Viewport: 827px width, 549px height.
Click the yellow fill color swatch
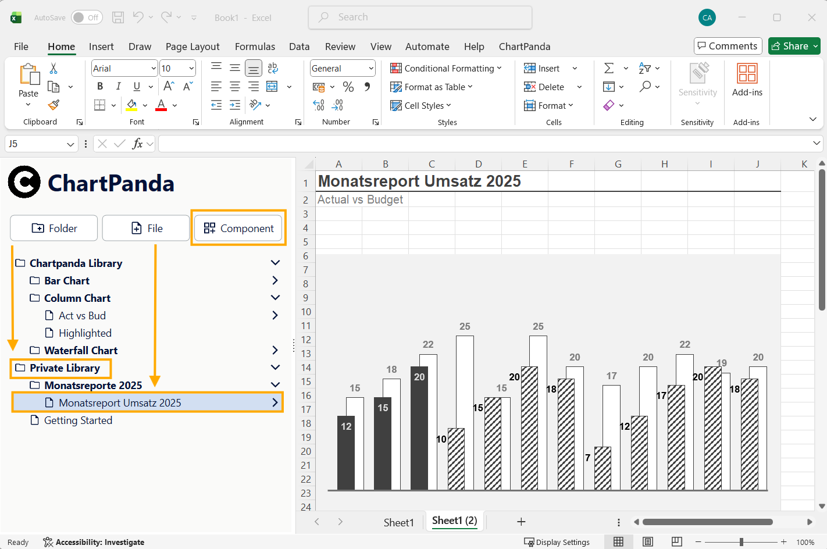pos(131,105)
